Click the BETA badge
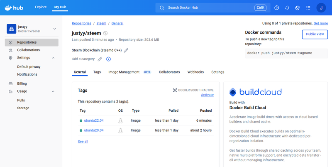 (147, 72)
